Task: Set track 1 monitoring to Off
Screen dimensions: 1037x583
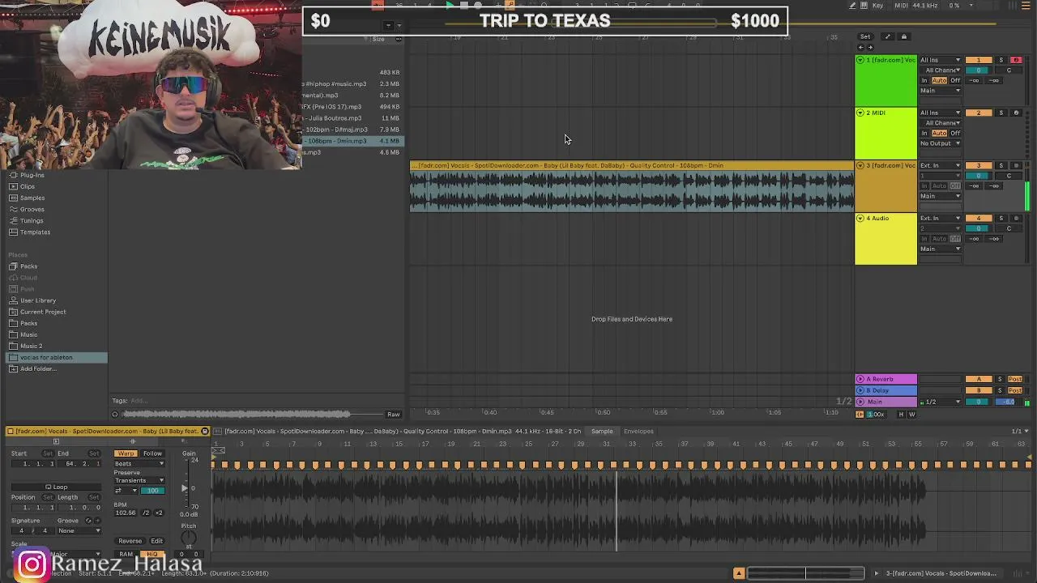Action: (955, 80)
